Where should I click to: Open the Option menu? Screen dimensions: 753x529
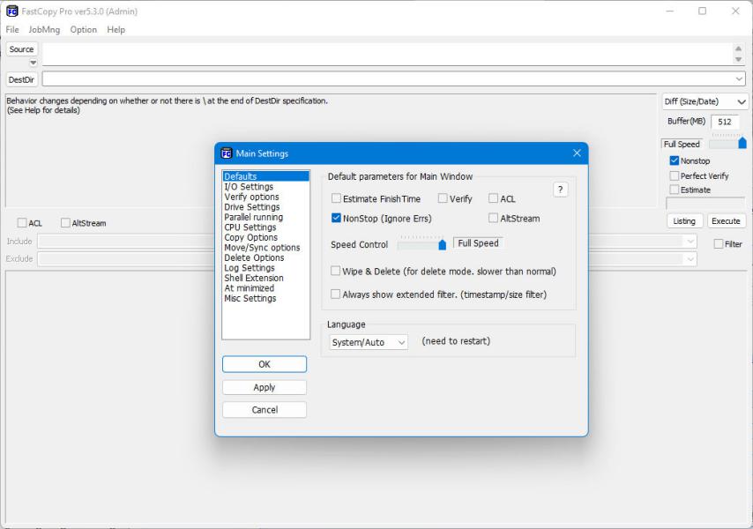pyautogui.click(x=83, y=29)
